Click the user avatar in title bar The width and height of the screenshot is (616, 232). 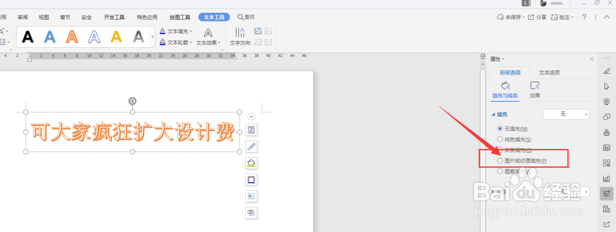[x=543, y=3]
